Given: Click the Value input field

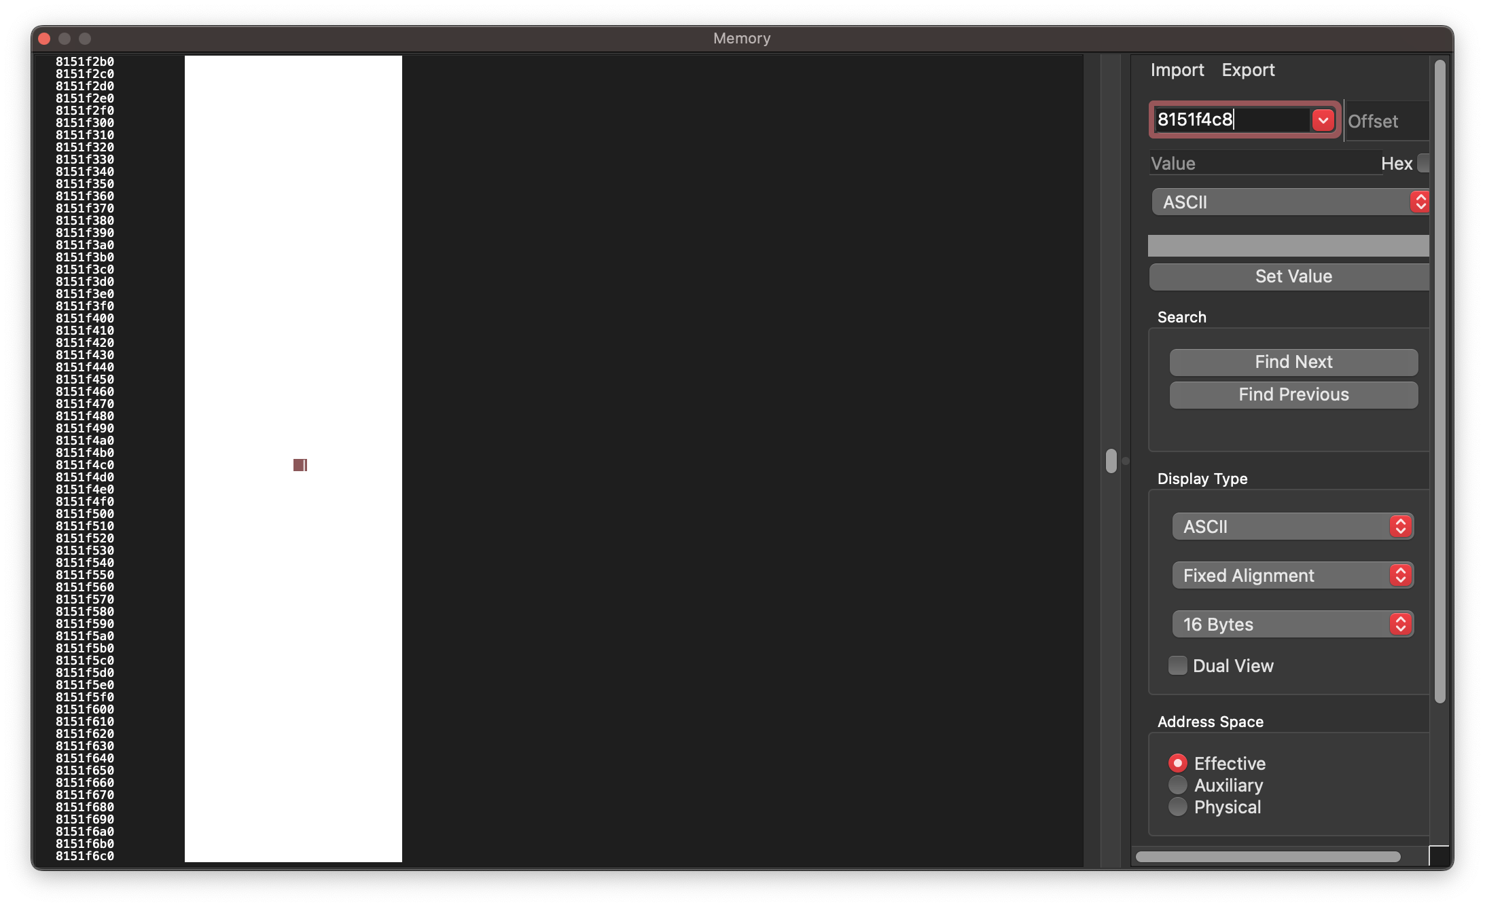Looking at the screenshot, I should pos(1264,164).
